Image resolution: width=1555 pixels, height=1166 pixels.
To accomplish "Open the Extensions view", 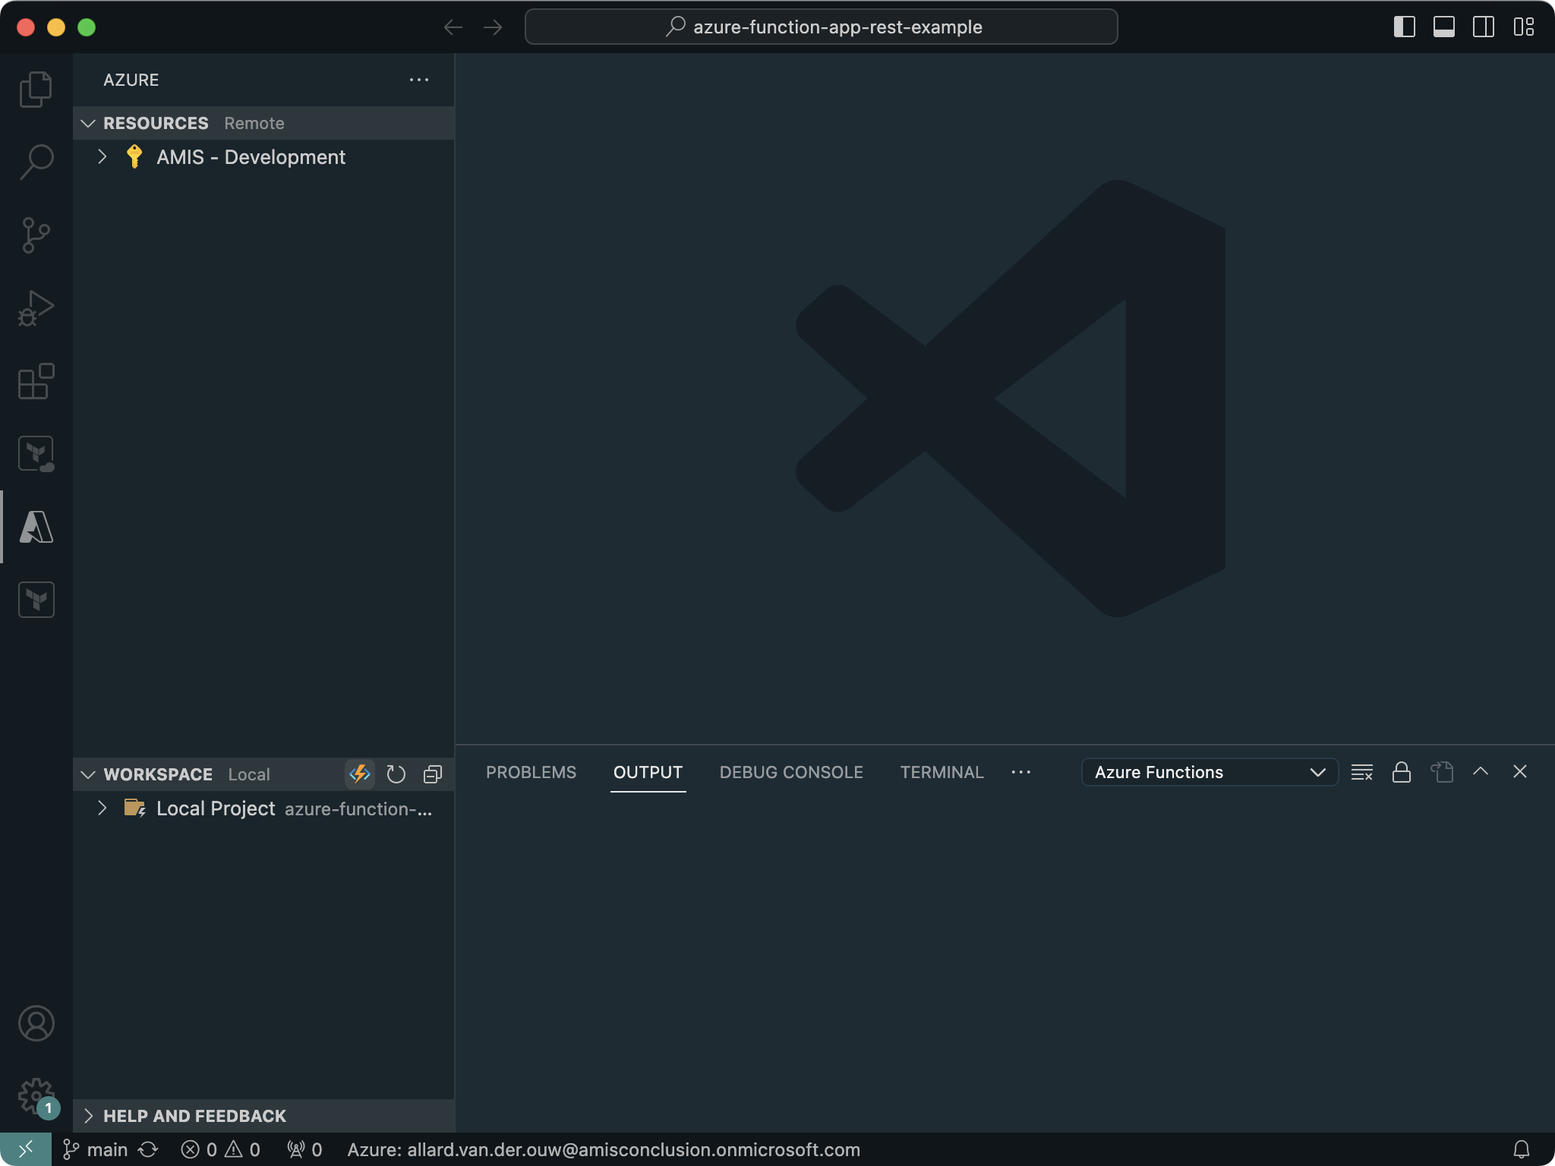I will click(36, 381).
